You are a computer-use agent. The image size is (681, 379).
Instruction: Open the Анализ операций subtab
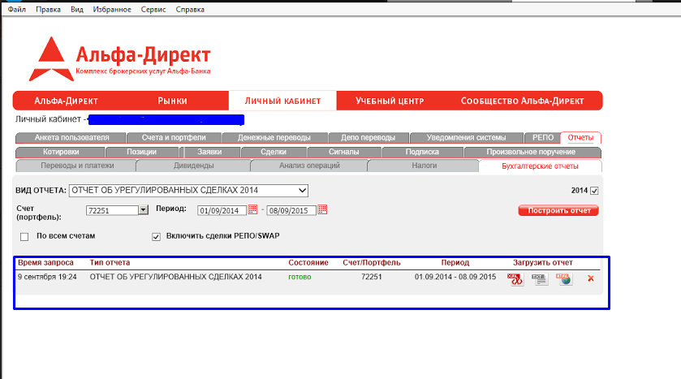[309, 166]
